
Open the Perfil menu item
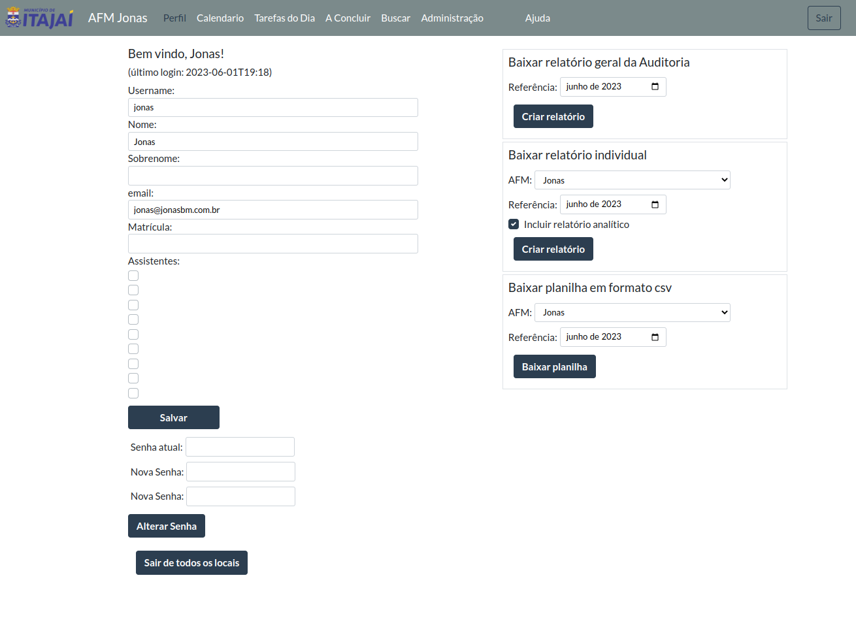point(174,18)
